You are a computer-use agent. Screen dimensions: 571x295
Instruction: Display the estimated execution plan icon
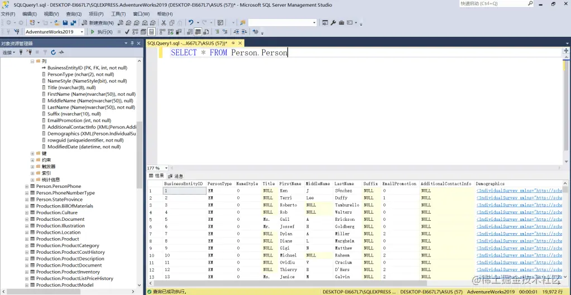tap(135, 32)
